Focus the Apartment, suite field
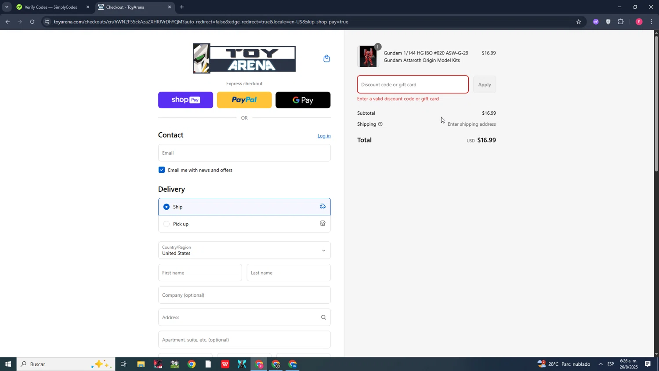 click(244, 339)
